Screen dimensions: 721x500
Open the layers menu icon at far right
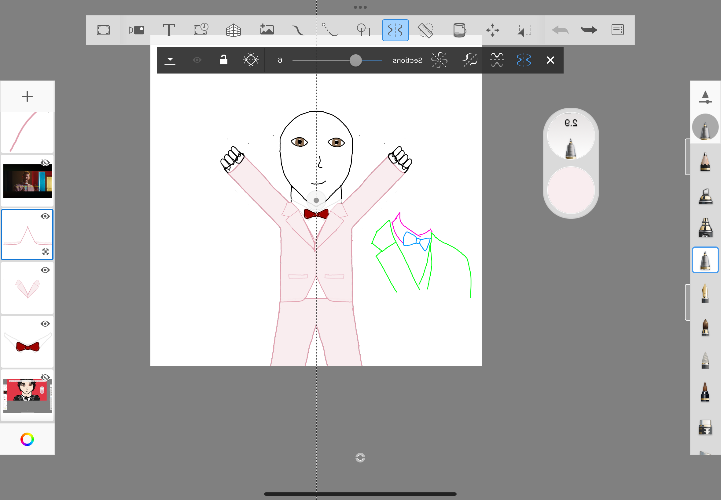(617, 30)
